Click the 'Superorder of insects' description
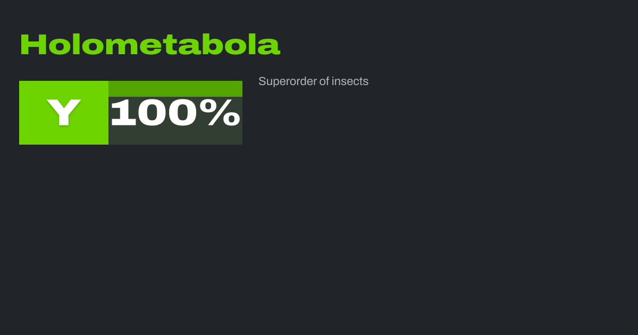The image size is (638, 335). coord(313,81)
